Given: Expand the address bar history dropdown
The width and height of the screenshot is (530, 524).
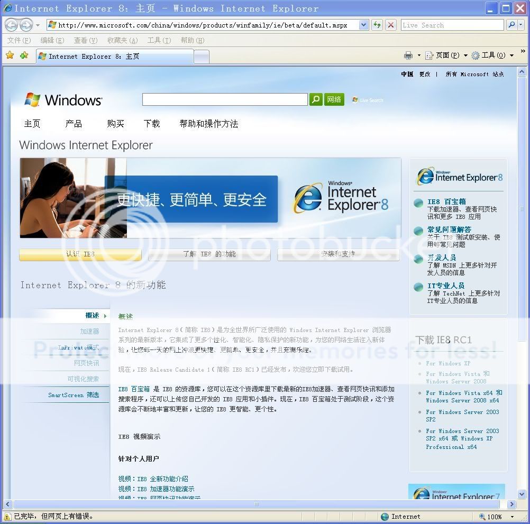Looking at the screenshot, I should tap(364, 25).
